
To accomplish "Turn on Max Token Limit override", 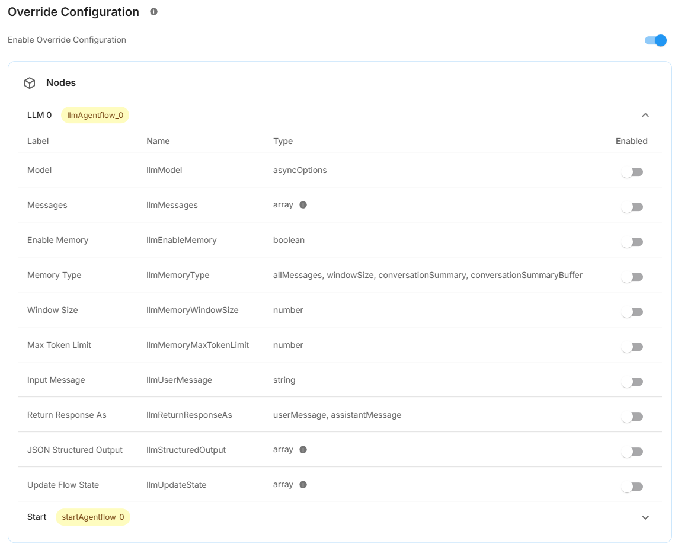I will (632, 347).
